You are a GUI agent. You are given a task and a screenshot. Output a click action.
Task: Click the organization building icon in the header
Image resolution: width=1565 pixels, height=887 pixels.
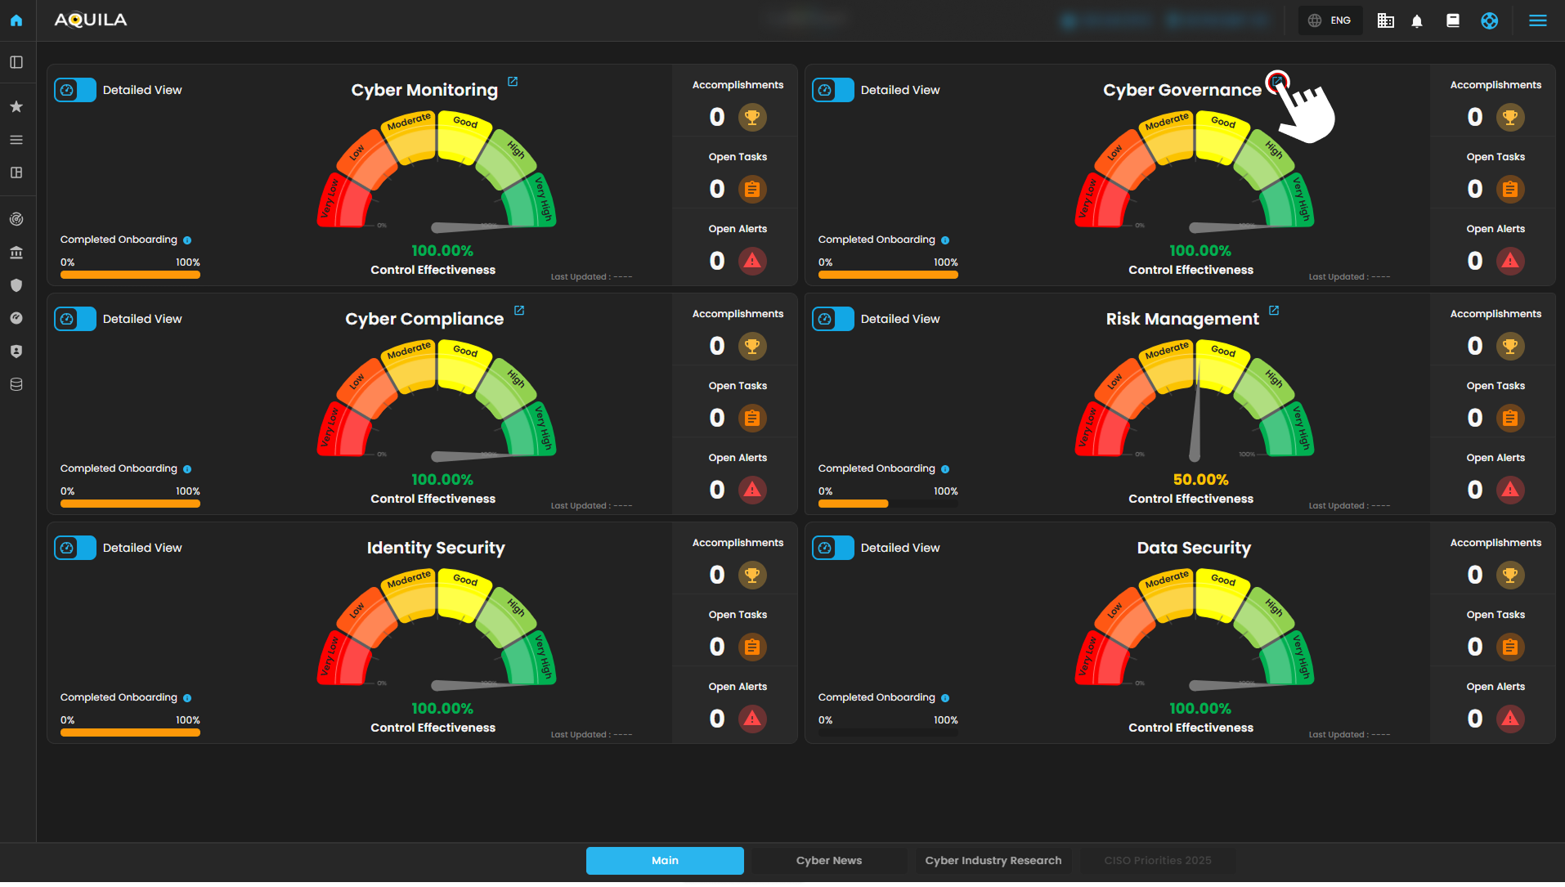[1385, 21]
